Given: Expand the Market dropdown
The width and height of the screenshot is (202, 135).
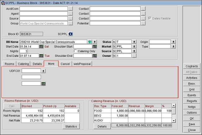Looking at the screenshot, I should [134, 46].
